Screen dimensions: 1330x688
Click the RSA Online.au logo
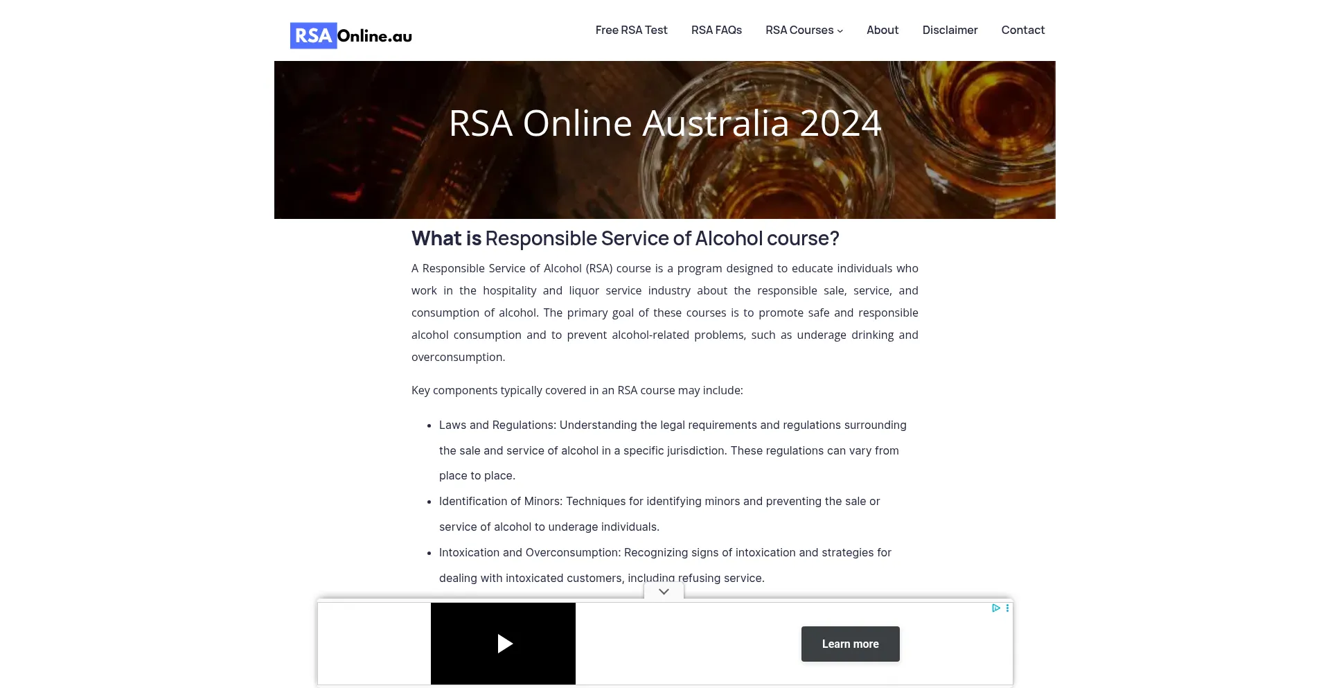pyautogui.click(x=351, y=35)
